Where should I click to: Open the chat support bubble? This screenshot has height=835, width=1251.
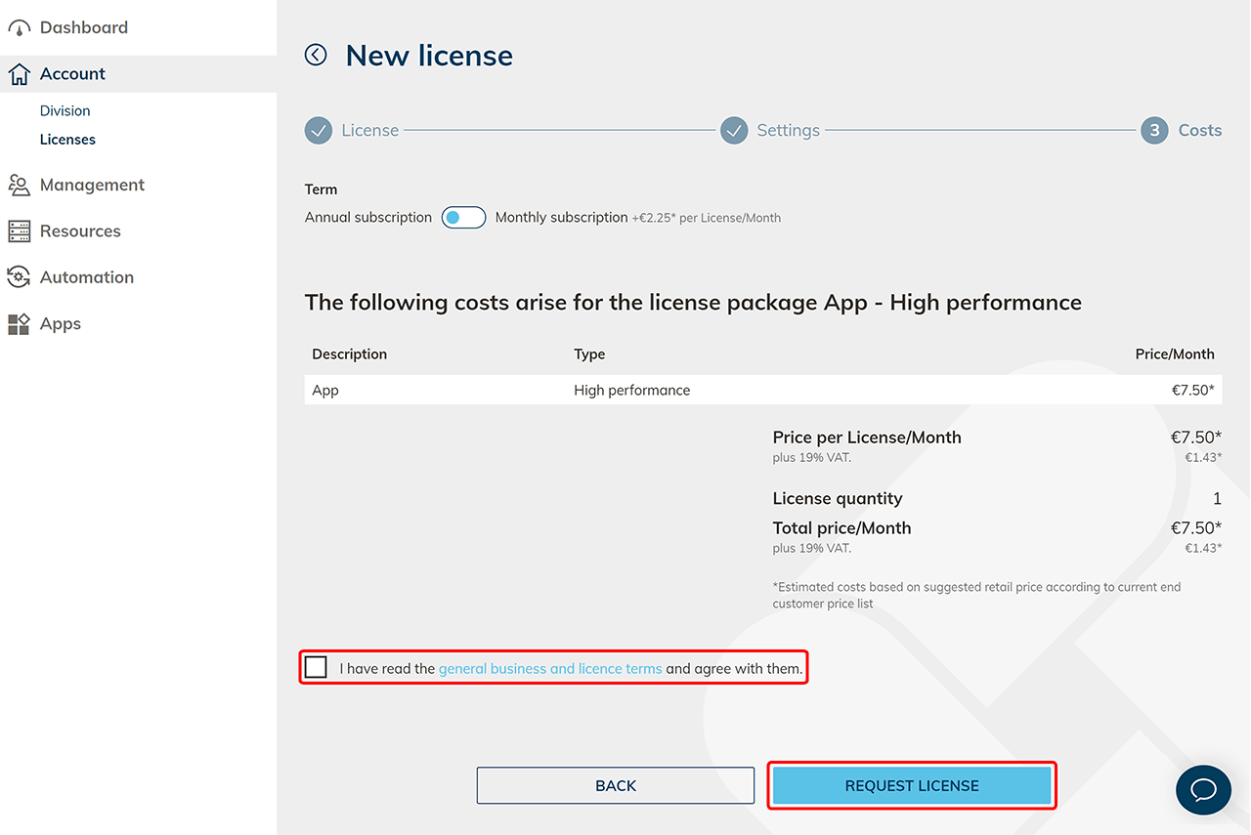tap(1203, 789)
